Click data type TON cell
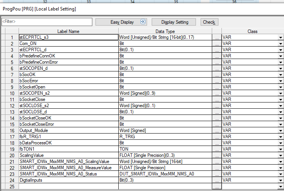The width and height of the screenshot is (284, 191). point(165,149)
